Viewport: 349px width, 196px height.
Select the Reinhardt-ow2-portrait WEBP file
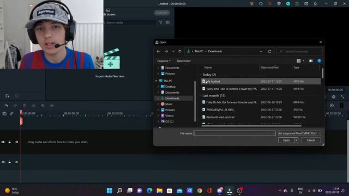coord(261,117)
